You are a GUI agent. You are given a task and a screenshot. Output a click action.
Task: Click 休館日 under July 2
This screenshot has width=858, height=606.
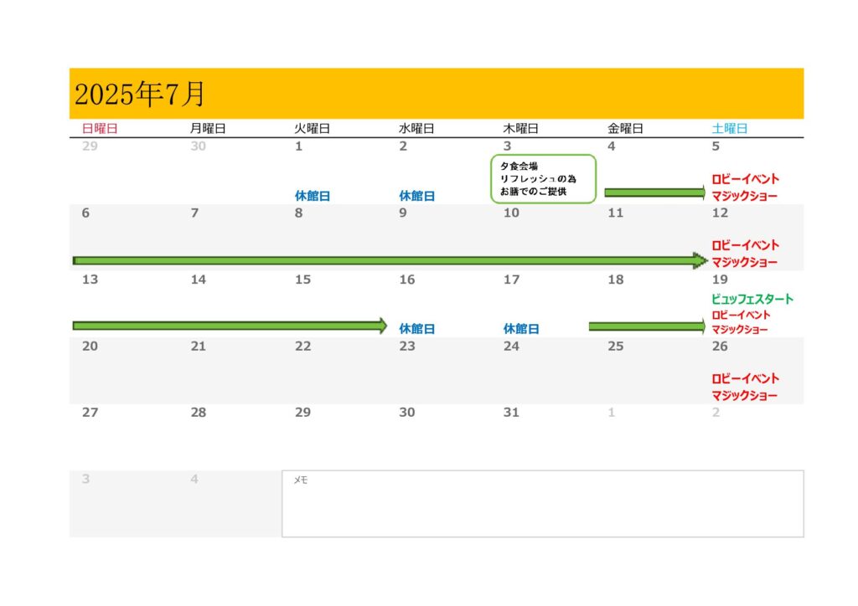click(x=417, y=196)
